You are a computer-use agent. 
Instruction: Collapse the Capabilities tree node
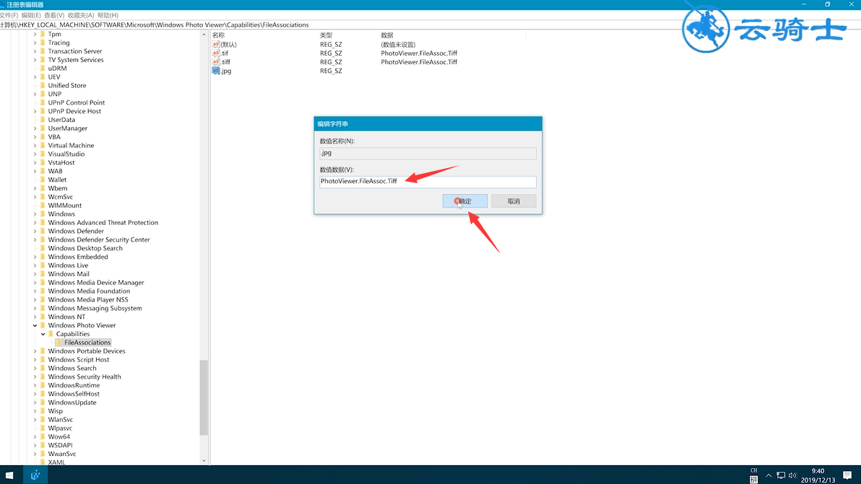43,334
